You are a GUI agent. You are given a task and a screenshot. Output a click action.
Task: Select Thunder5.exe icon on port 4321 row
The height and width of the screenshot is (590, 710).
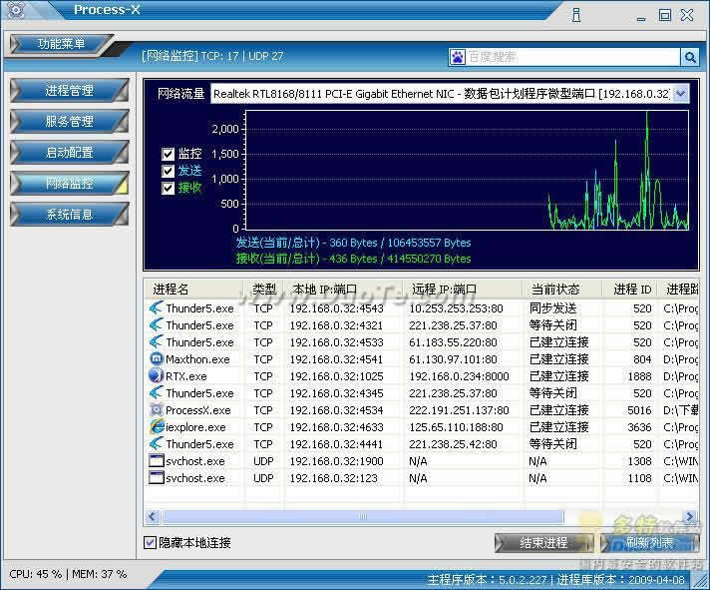[x=157, y=325]
